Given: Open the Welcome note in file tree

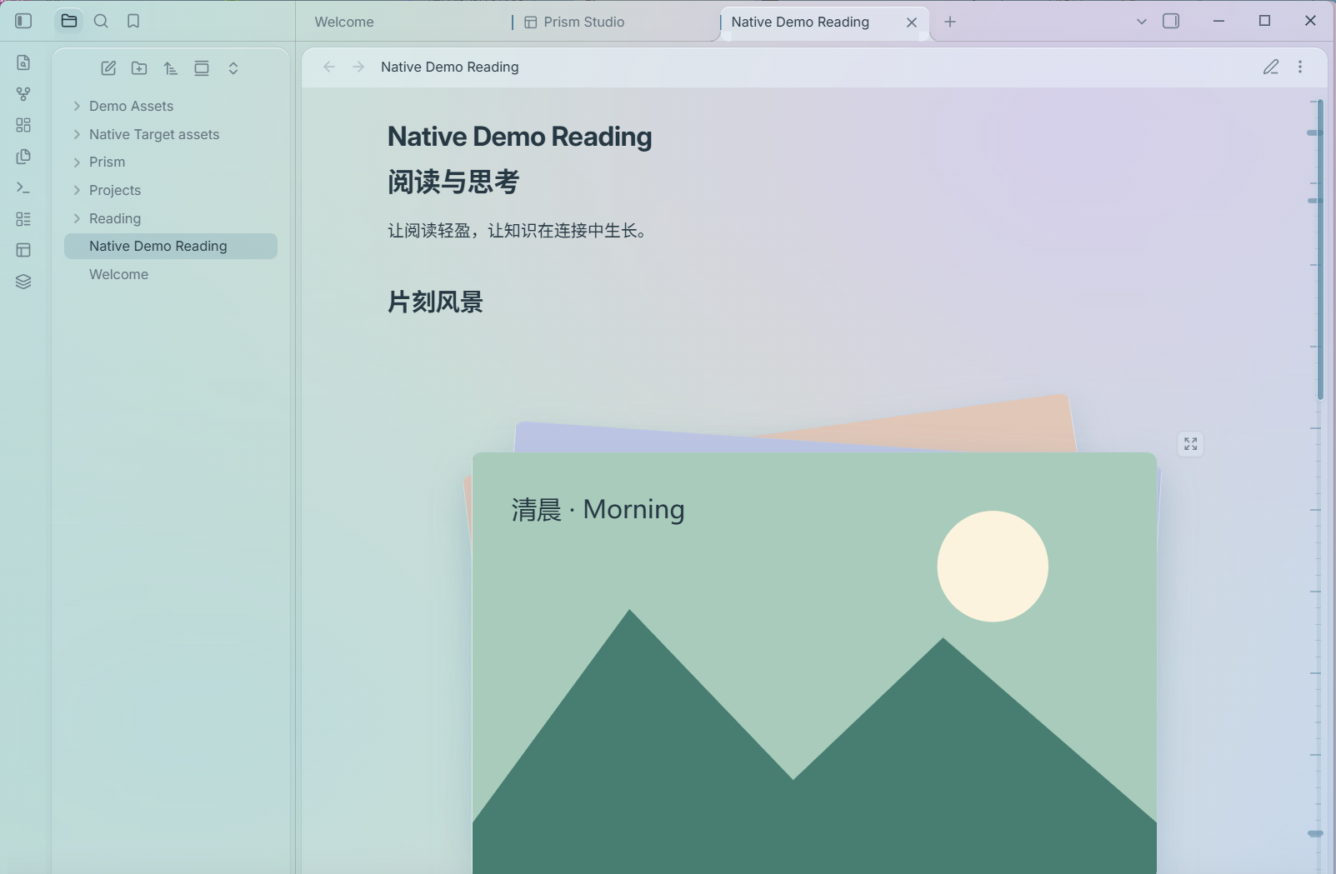Looking at the screenshot, I should [171, 274].
